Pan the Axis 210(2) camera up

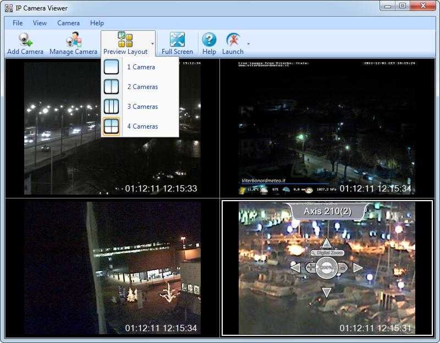(326, 242)
